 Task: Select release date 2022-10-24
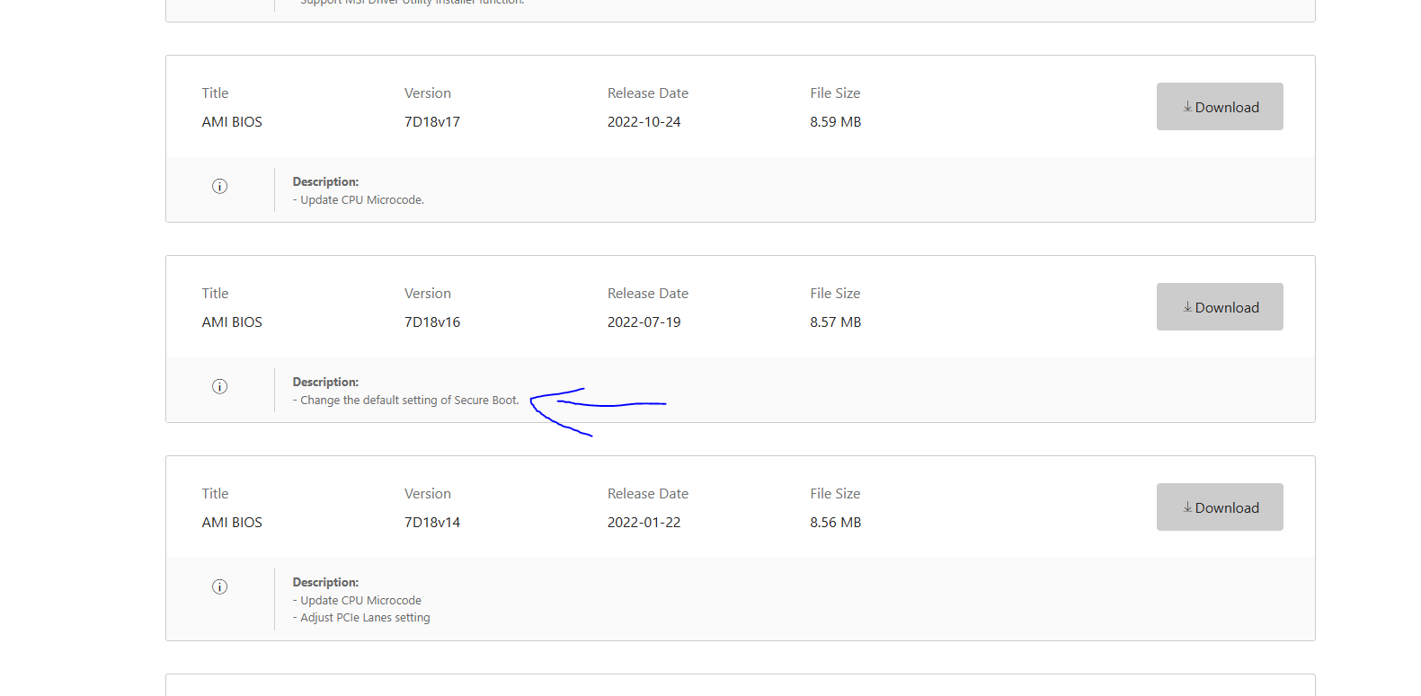[x=644, y=122]
